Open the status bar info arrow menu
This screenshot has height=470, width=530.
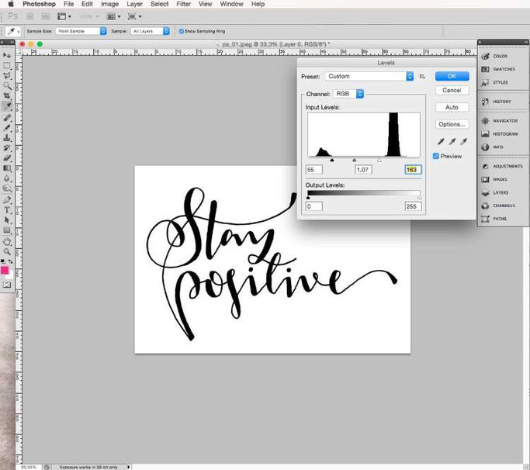(129, 467)
